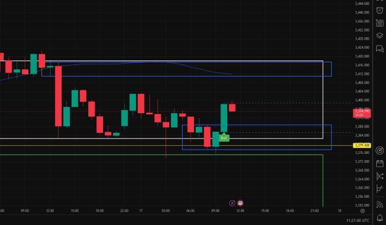This screenshot has height=225, width=386.
Task: Click the red current price label 3,394.990
Action: click(x=362, y=113)
